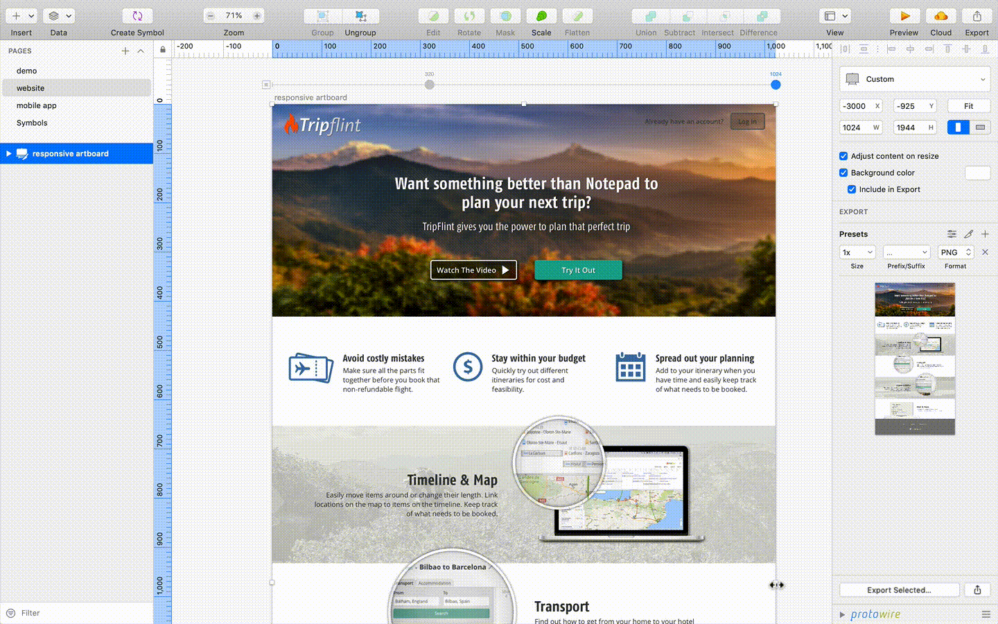The width and height of the screenshot is (998, 624).
Task: Click the ruler lock icon
Action: click(163, 50)
